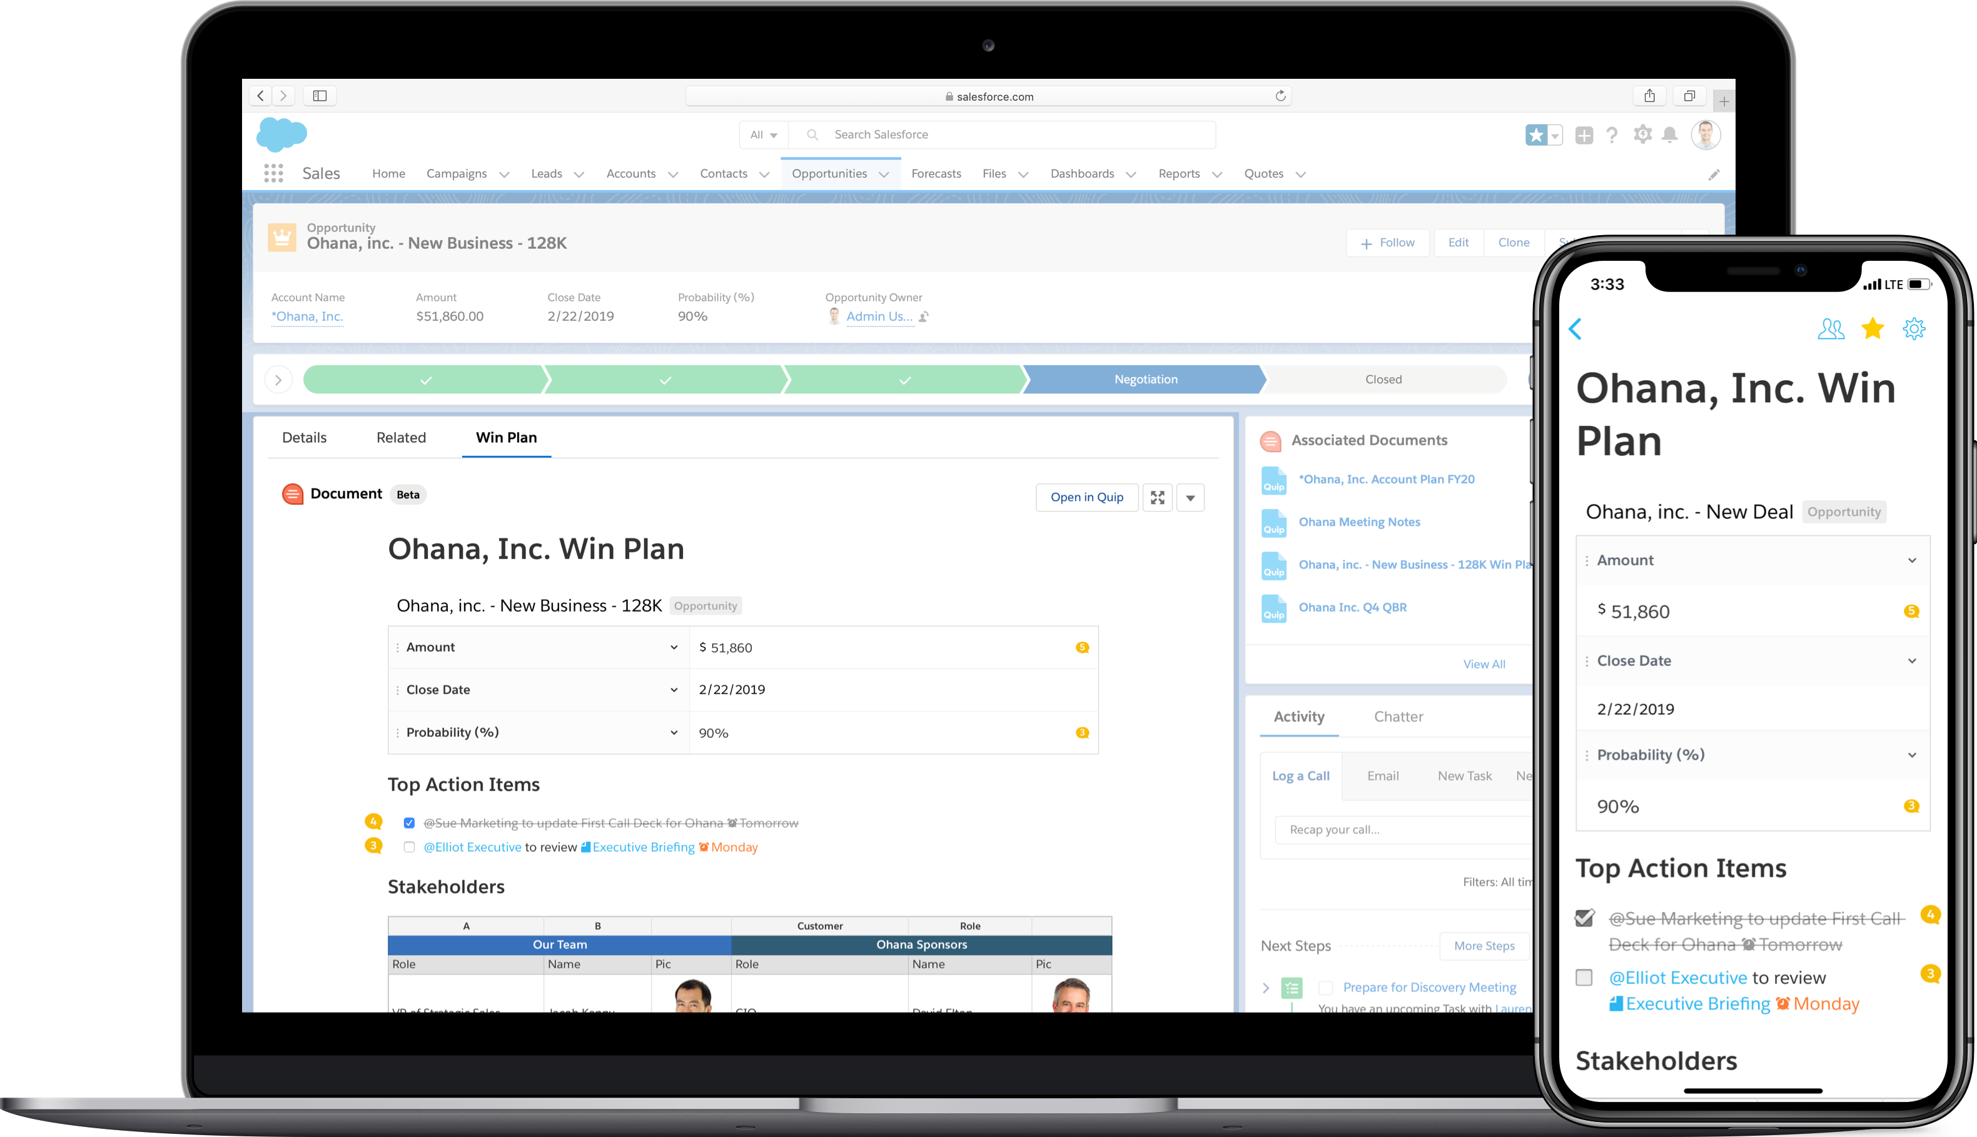Switch to the Related tab
The width and height of the screenshot is (1977, 1137).
pos(399,436)
